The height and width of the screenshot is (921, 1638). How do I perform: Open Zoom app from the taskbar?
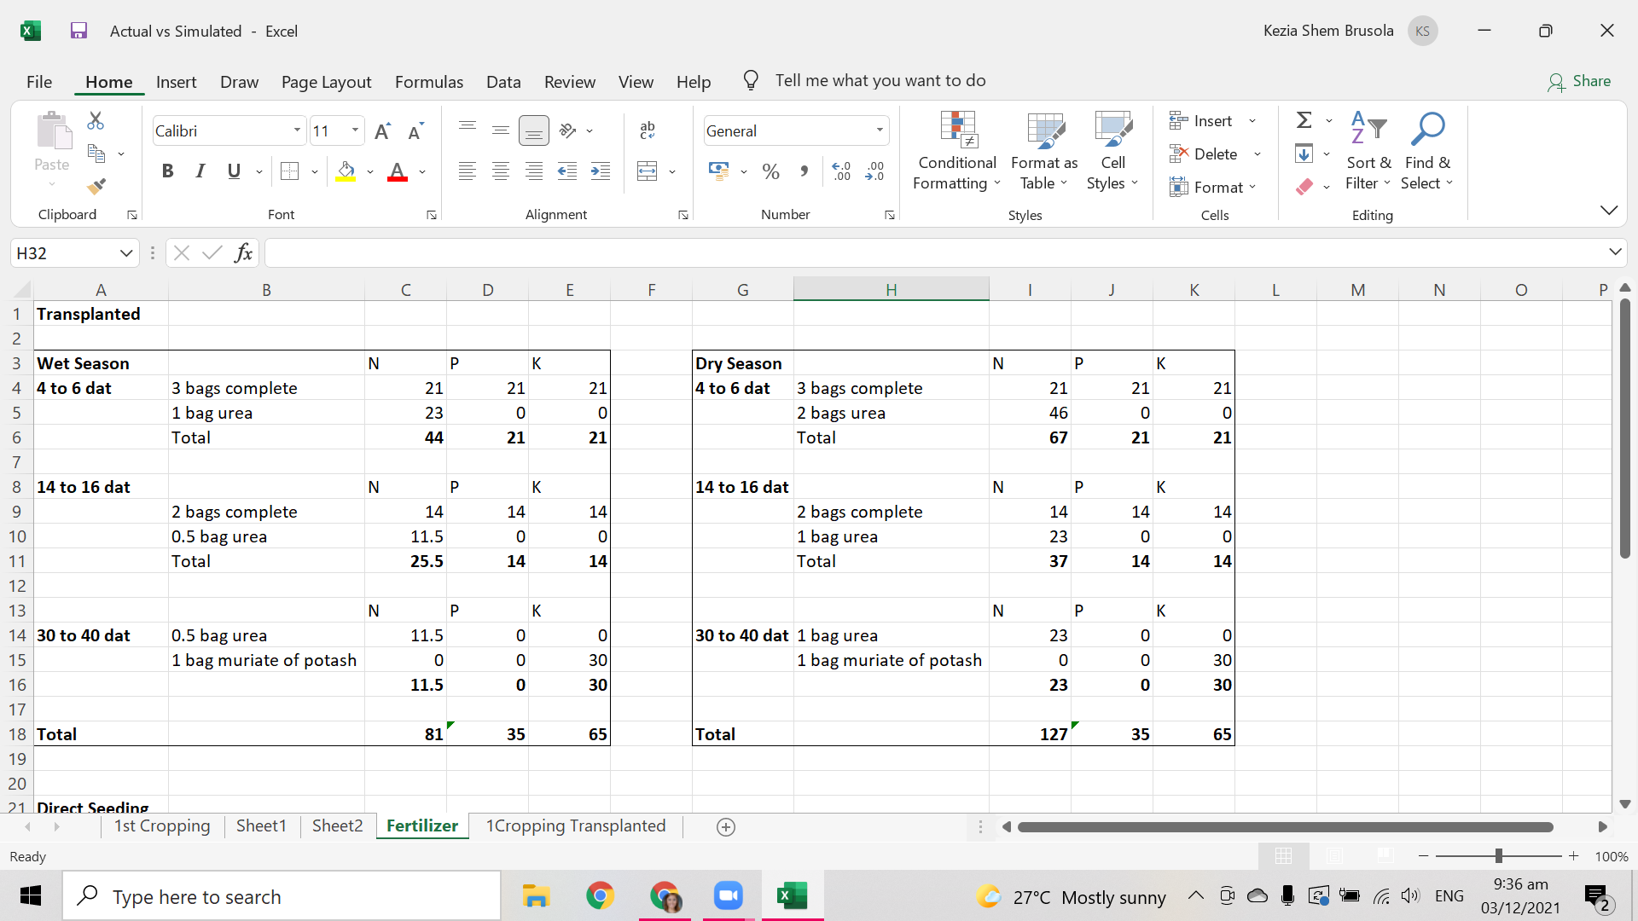point(728,896)
